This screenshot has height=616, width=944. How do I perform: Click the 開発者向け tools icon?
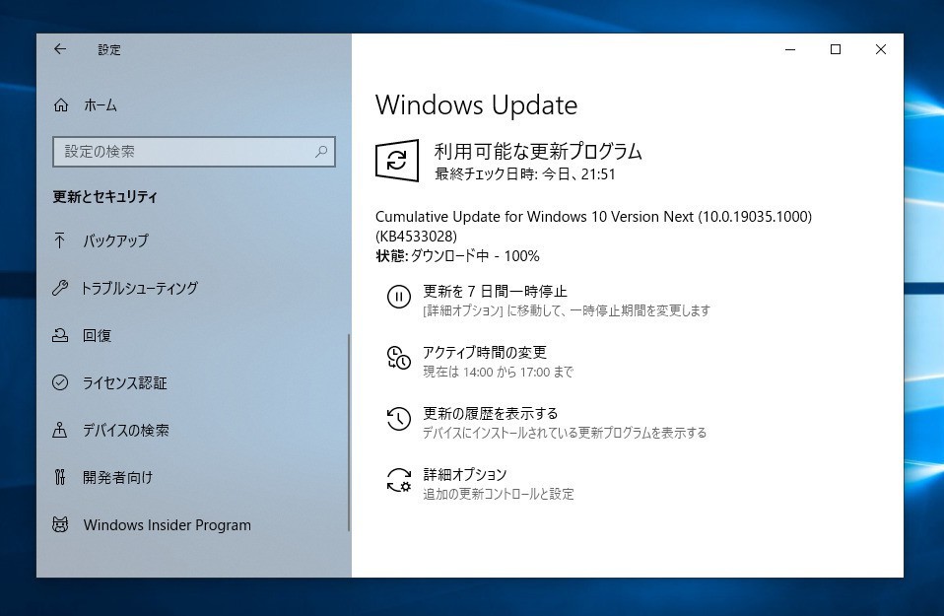[59, 477]
